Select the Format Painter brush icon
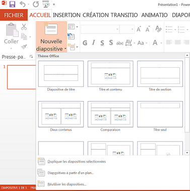Image resolution: width=190 pixels, height=191 pixels. pyautogui.click(x=24, y=46)
